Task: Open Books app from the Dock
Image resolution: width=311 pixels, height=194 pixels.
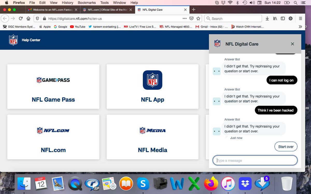Action: click(126, 184)
